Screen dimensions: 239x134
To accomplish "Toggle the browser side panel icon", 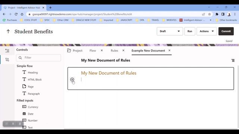I will [223, 14].
